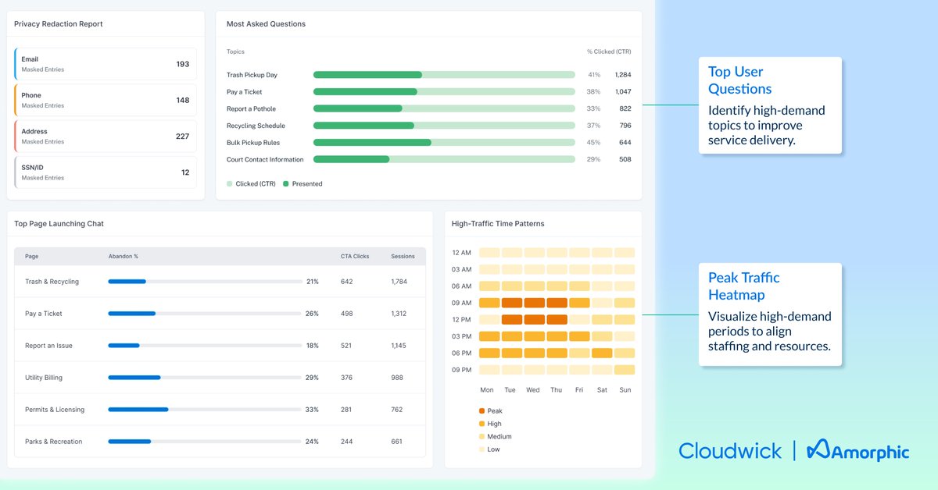Click the Report a Pothole topic bar
The image size is (938, 490).
point(444,108)
